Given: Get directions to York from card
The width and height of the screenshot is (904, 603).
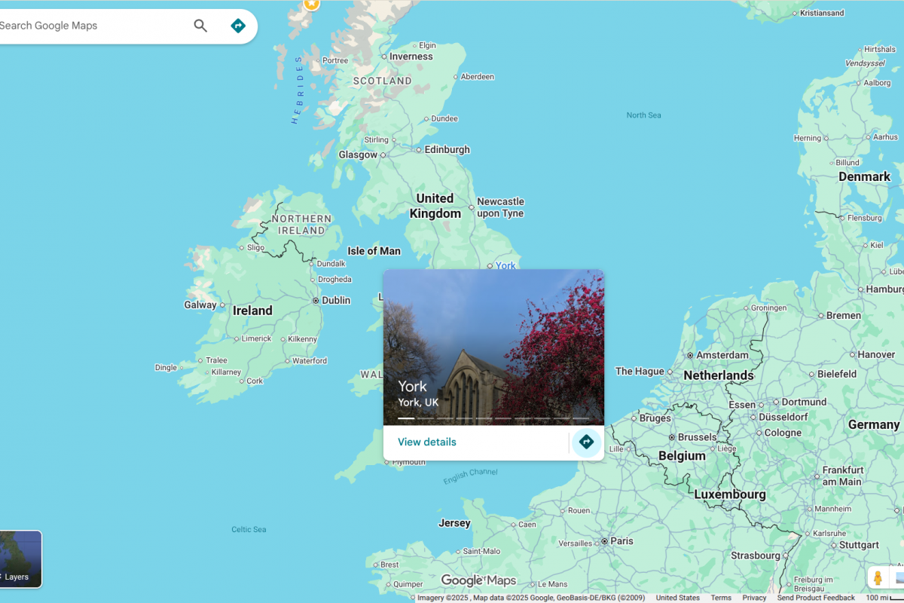Looking at the screenshot, I should [x=586, y=442].
